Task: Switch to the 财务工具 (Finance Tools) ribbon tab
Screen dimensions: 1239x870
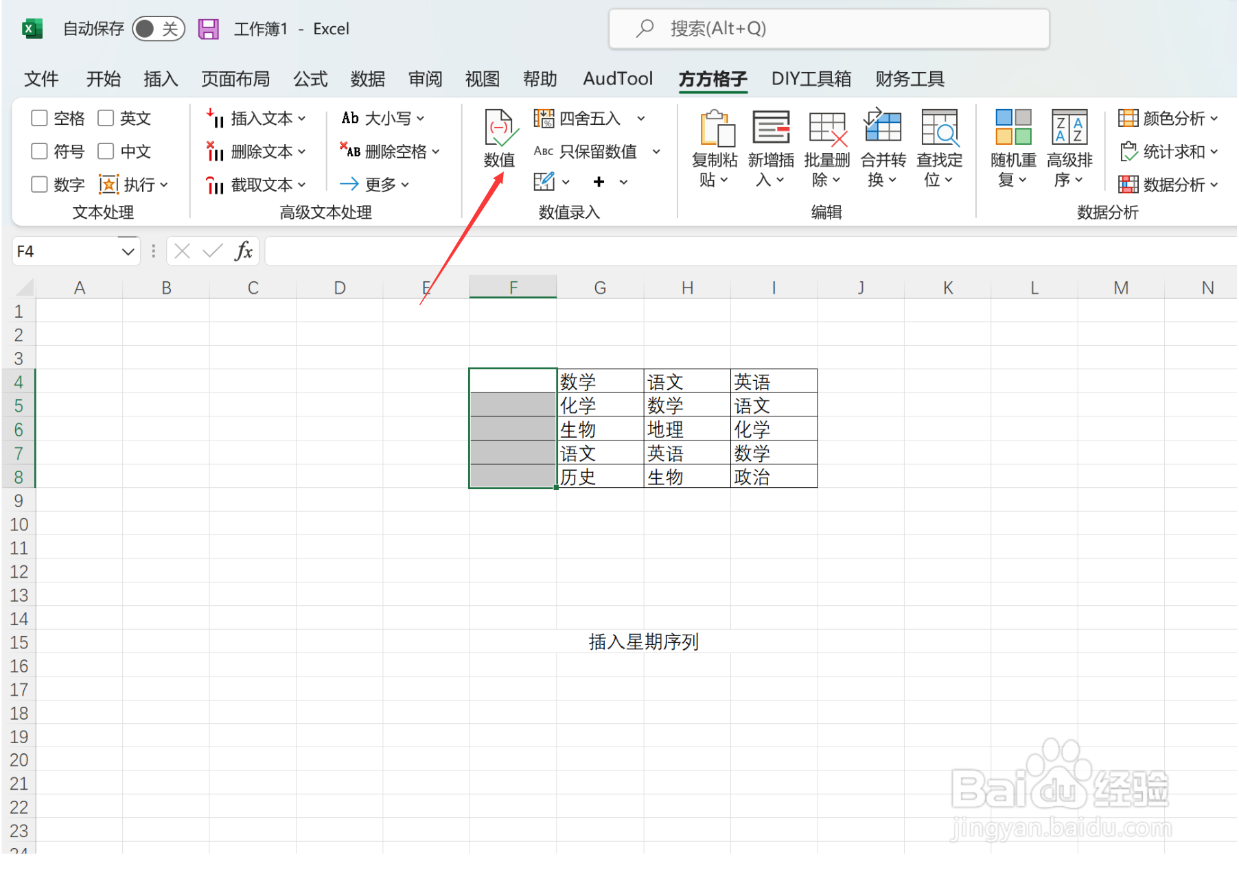Action: click(x=910, y=79)
